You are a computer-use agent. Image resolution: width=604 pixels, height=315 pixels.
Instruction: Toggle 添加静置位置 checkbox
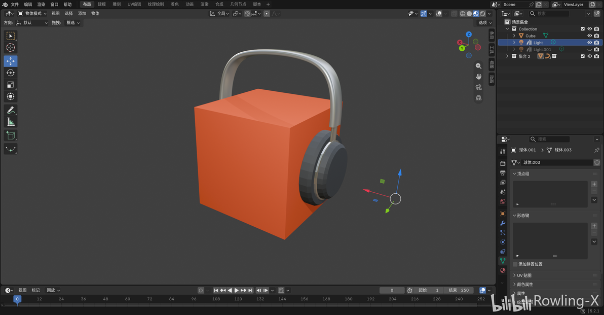[515, 264]
